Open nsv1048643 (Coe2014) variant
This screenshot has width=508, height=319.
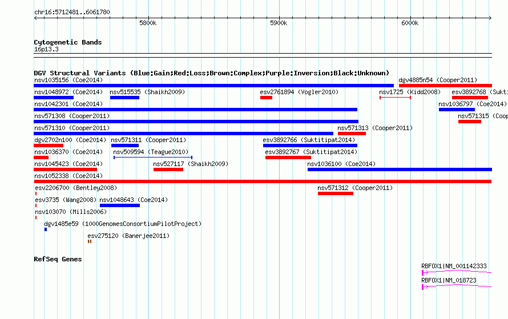(x=134, y=200)
